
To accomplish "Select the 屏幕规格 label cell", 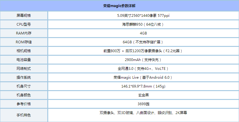I will point(24,16).
